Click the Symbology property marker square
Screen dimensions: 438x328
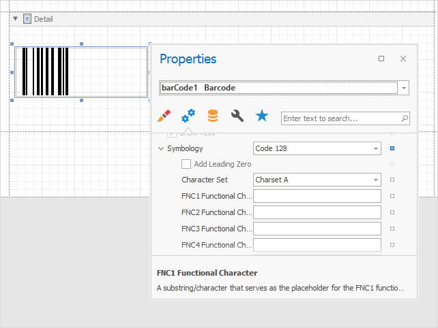pyautogui.click(x=392, y=148)
